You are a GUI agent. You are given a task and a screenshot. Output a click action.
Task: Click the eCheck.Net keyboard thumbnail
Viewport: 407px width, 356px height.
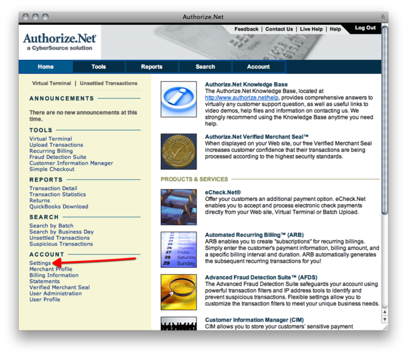pos(179,207)
